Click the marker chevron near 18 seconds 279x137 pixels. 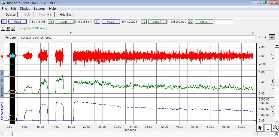pyautogui.click(x=71, y=33)
